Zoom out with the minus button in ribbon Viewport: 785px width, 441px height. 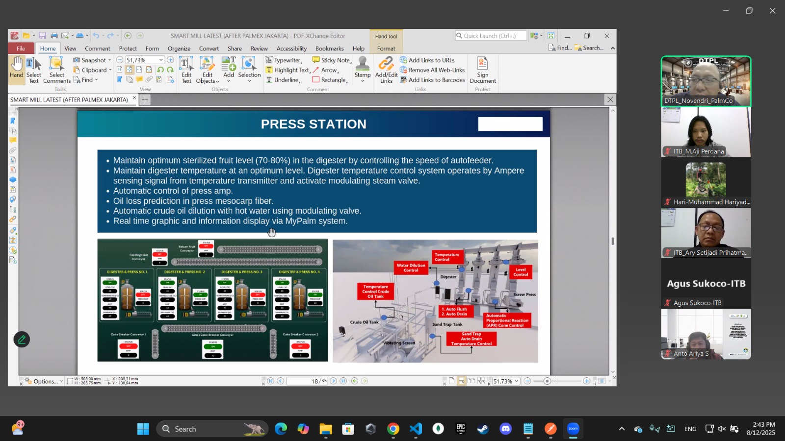[x=120, y=60]
